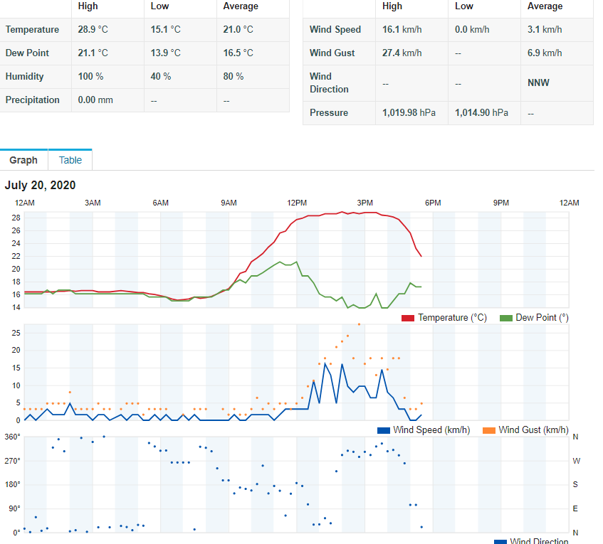Click the 0.00 mm precipitation value
The width and height of the screenshot is (603, 544).
click(x=95, y=100)
